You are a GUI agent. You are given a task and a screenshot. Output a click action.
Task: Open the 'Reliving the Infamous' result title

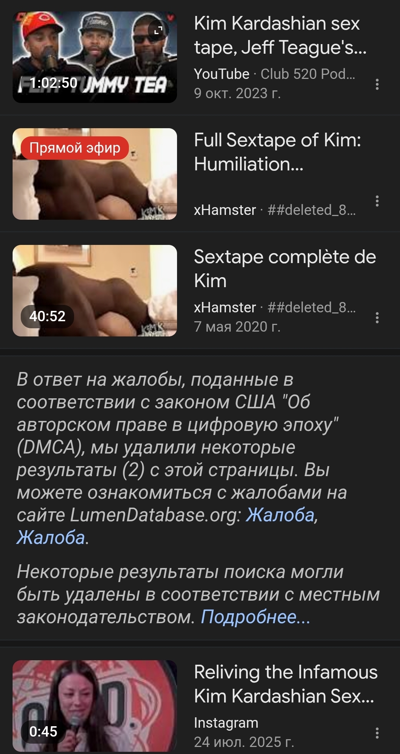pos(286,684)
